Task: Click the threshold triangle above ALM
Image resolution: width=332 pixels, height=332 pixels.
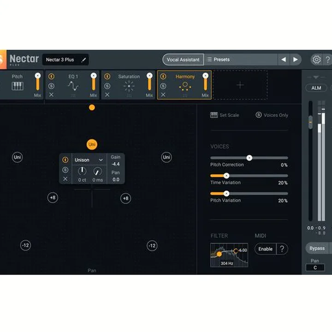Action: [316, 77]
